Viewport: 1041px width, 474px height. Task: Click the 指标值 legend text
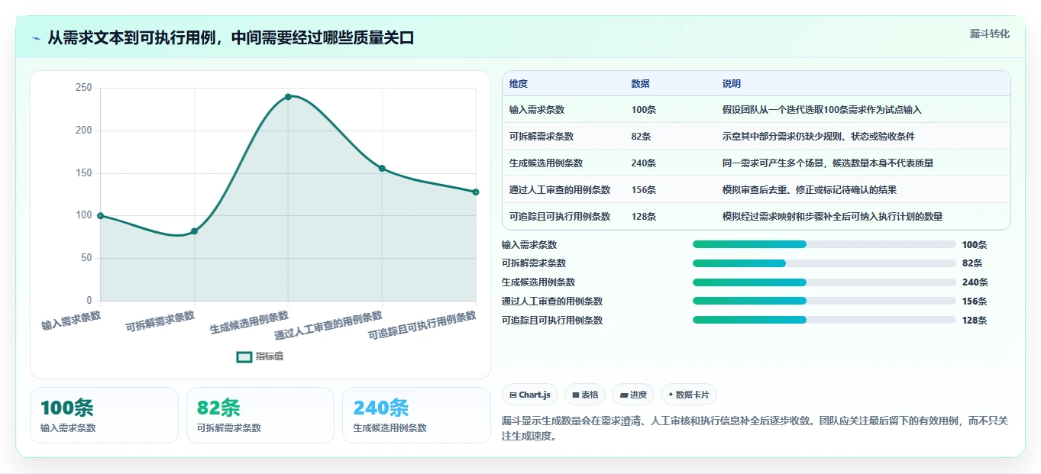(x=270, y=356)
